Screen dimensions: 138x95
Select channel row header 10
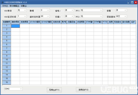(x=7, y=60)
